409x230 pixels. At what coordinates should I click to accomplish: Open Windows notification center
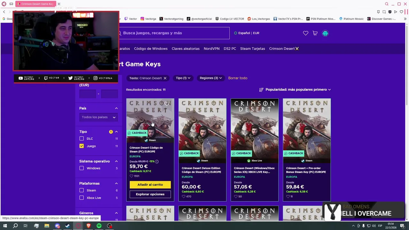402,226
